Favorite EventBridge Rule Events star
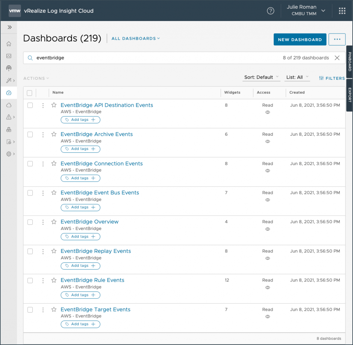This screenshot has width=353, height=345. (54, 280)
